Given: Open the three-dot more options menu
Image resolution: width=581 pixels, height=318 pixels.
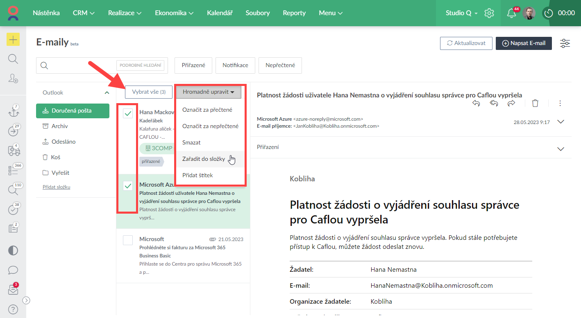Looking at the screenshot, I should (560, 103).
